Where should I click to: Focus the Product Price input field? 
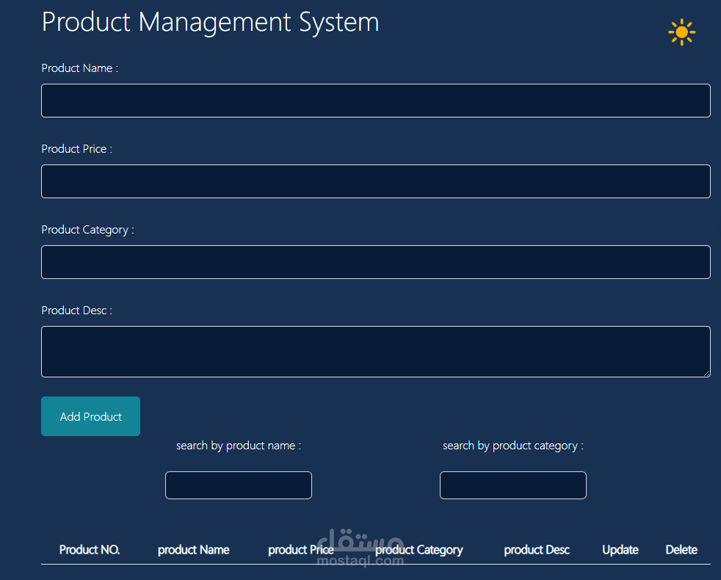(x=376, y=181)
